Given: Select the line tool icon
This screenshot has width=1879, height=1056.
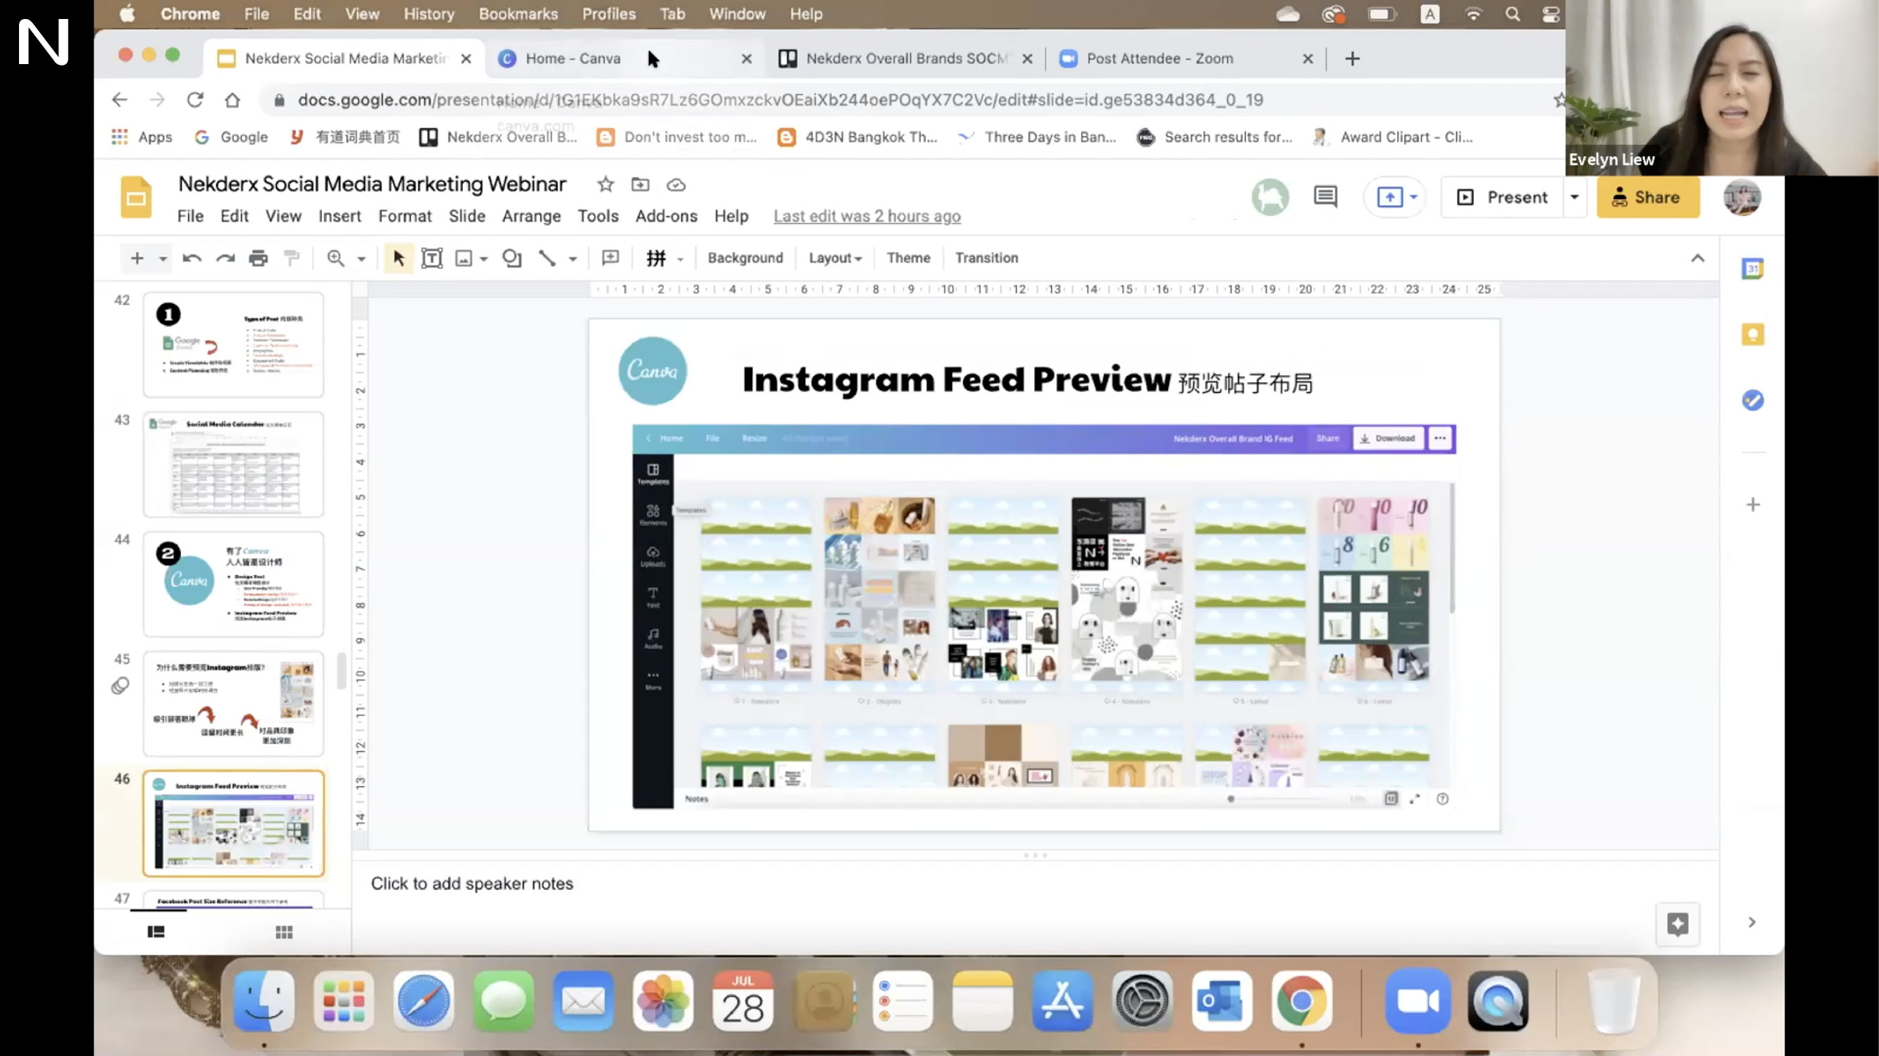Looking at the screenshot, I should (x=547, y=258).
